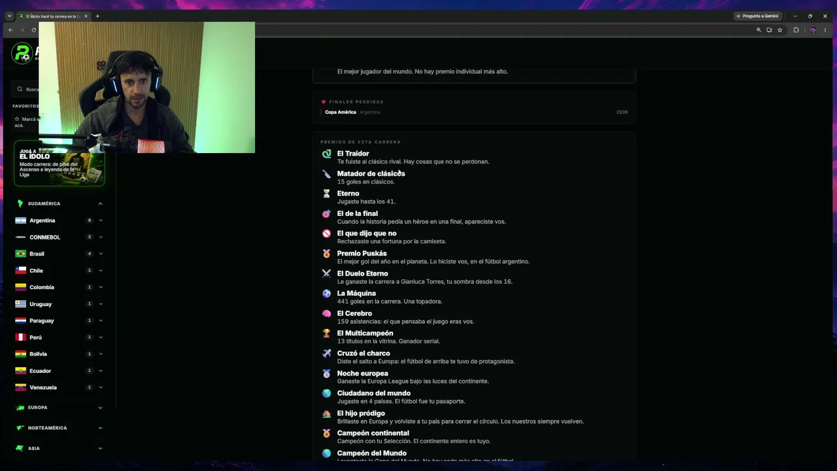Click the globe icon beside Ciudadano del mundo
This screenshot has height=471, width=837.
(326, 393)
